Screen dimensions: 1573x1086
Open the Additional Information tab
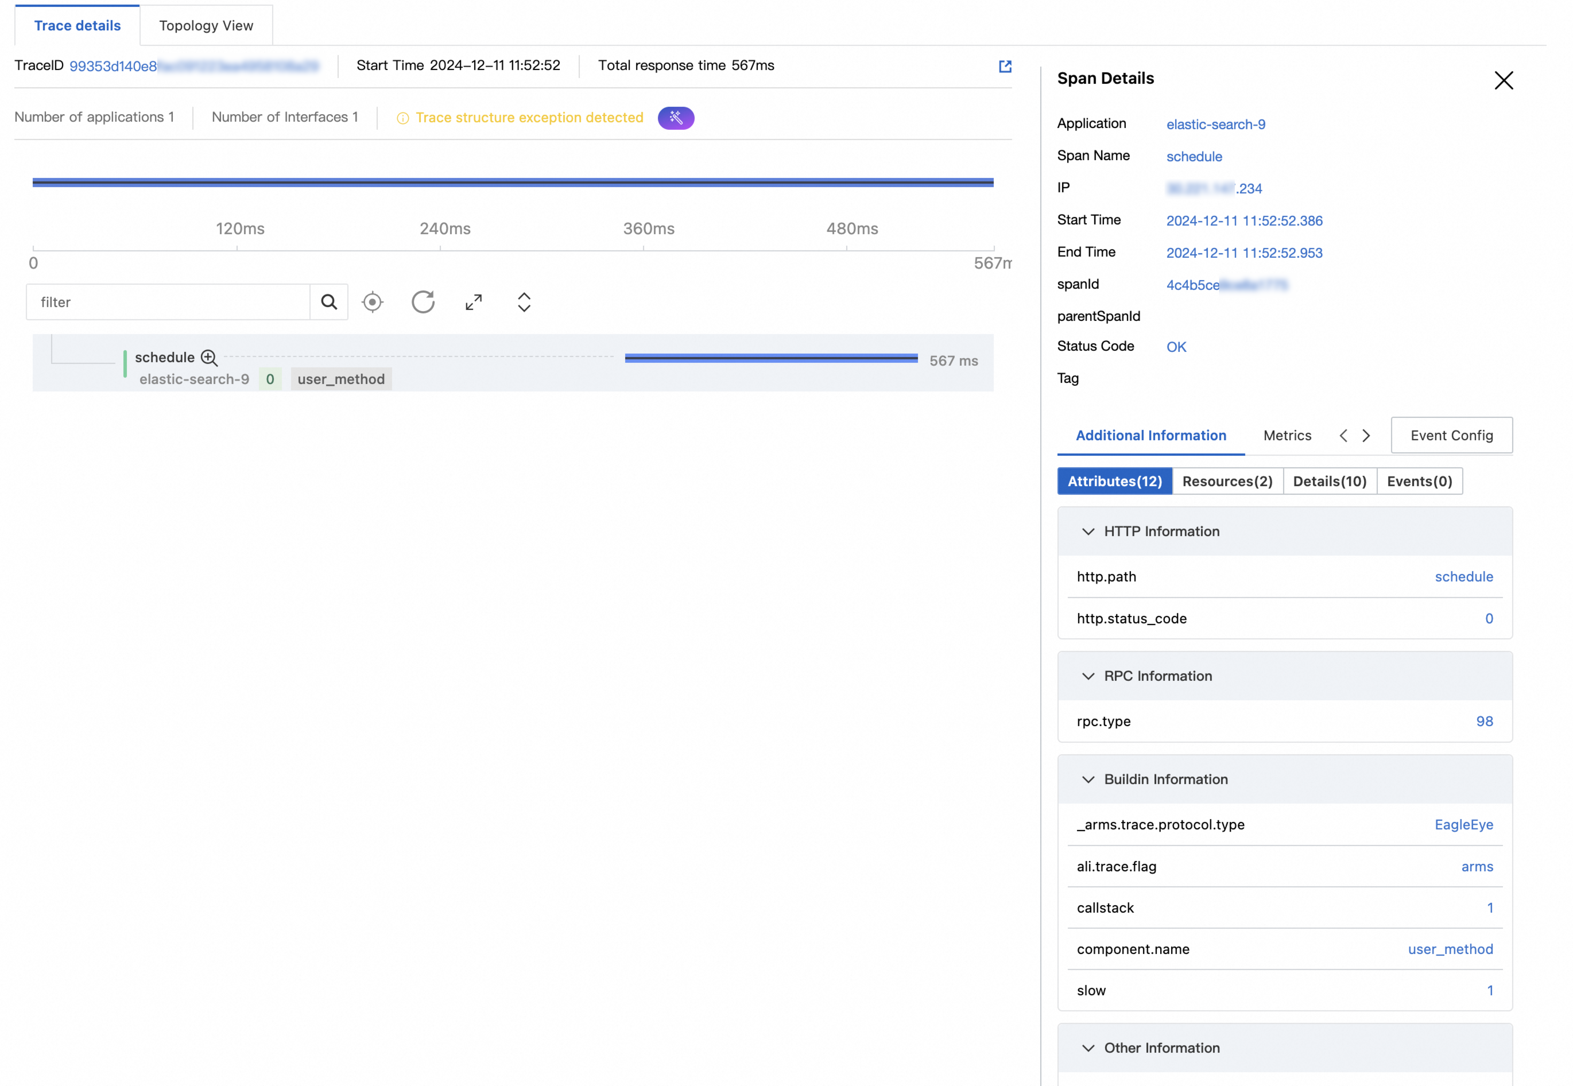[x=1150, y=435]
